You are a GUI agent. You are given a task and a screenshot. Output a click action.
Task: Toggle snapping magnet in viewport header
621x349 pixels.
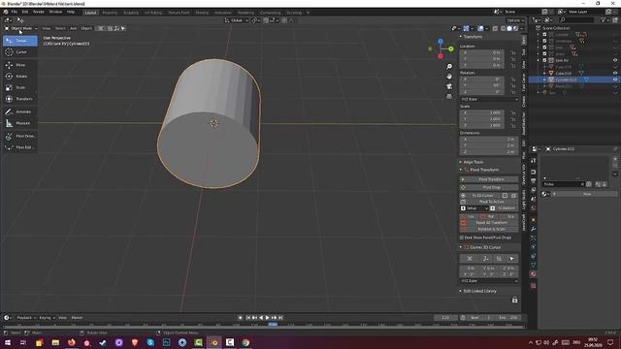coord(266,20)
